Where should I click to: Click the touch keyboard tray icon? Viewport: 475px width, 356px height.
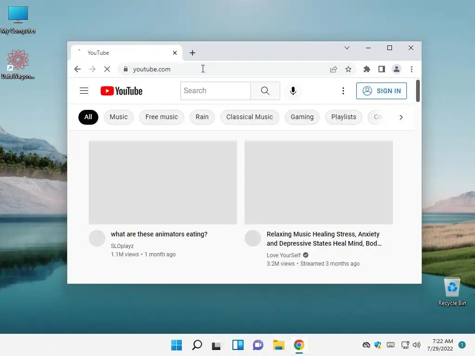coord(391,345)
